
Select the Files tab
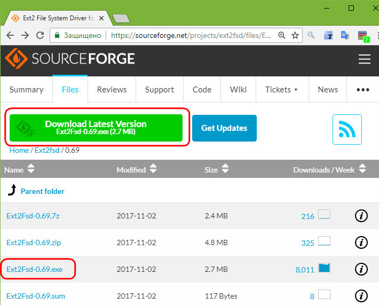pos(70,90)
